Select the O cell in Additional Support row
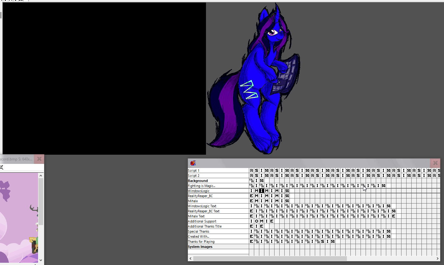The image size is (444, 265). click(257, 221)
